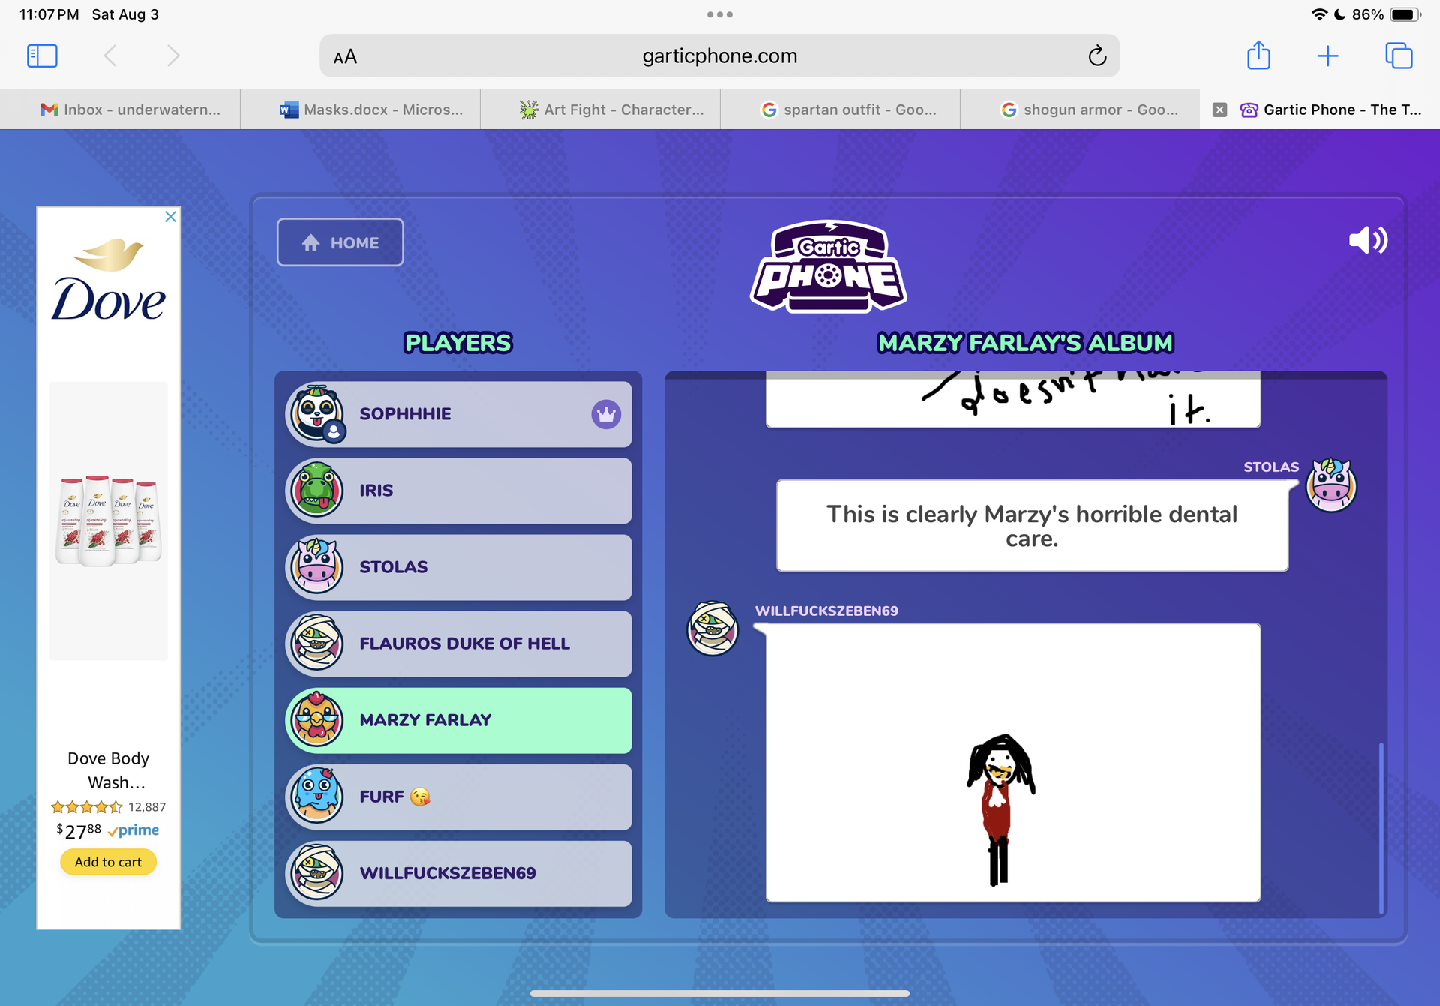Click the $27.88 ad price
This screenshot has width=1440, height=1006.
pos(79,830)
